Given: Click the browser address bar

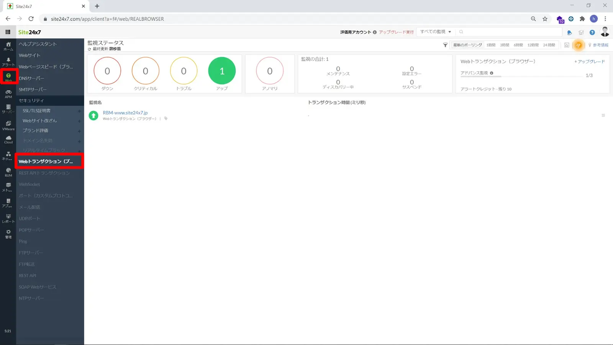Looking at the screenshot, I should coord(284,19).
